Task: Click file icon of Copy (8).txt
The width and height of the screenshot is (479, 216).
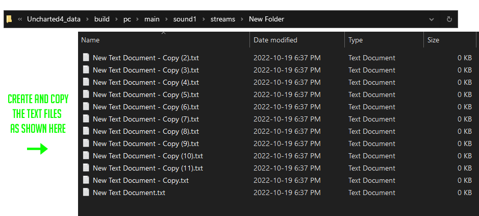Action: (x=86, y=131)
